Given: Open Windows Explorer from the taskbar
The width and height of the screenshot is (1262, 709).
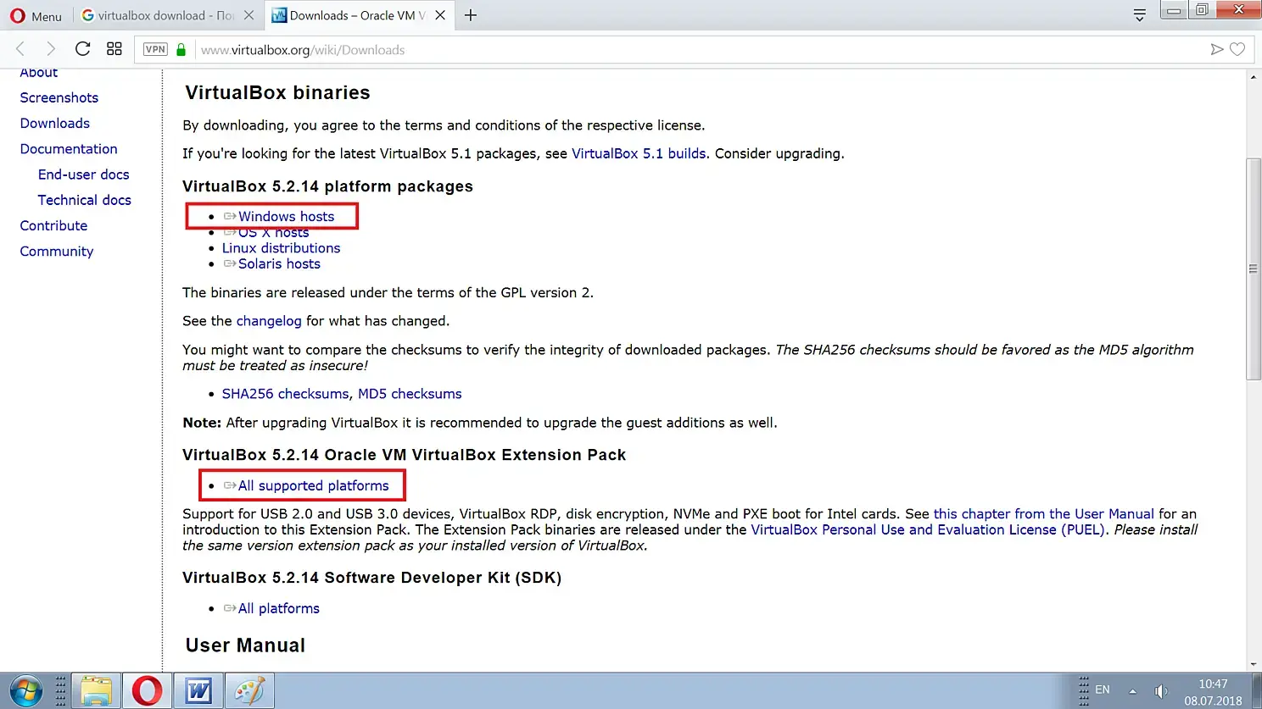Looking at the screenshot, I should pos(96,691).
